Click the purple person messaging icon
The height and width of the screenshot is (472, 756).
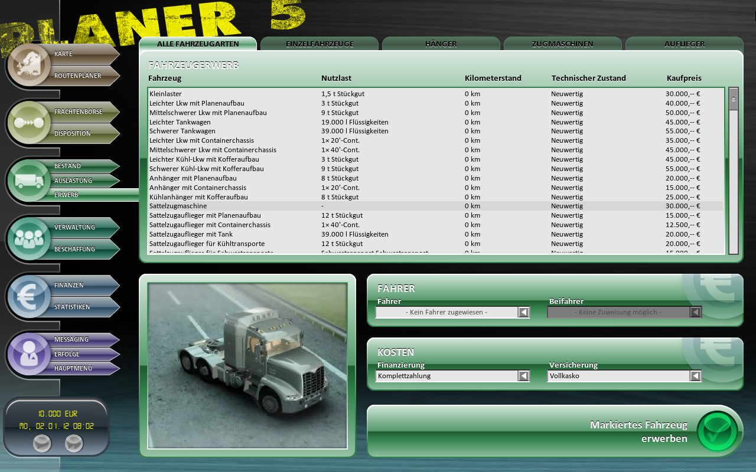28,354
